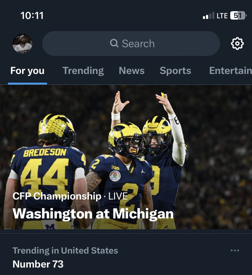Tap the LTE signal indicator
252x275 pixels.
(222, 16)
